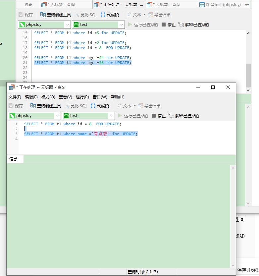Click line 15 id =5 query in background editor

(80, 33)
